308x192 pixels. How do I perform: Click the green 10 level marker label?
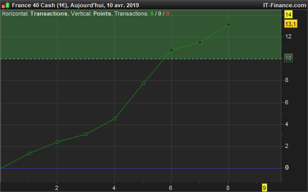click(x=288, y=58)
